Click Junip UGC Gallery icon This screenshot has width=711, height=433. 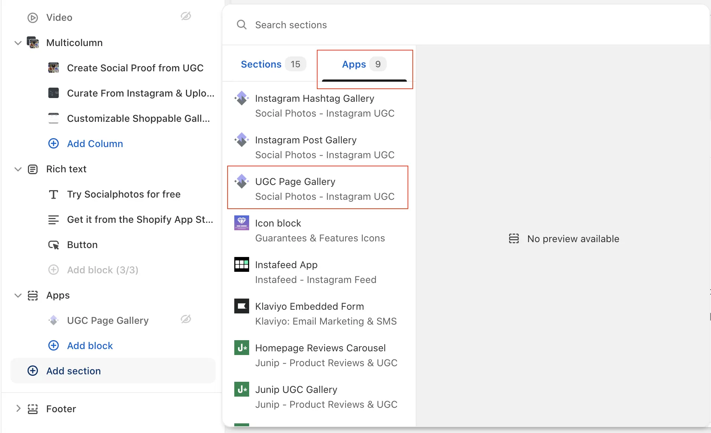coord(242,389)
